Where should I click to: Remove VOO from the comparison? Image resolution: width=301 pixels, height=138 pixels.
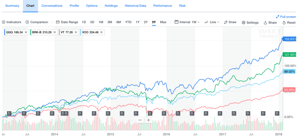[x=101, y=32]
